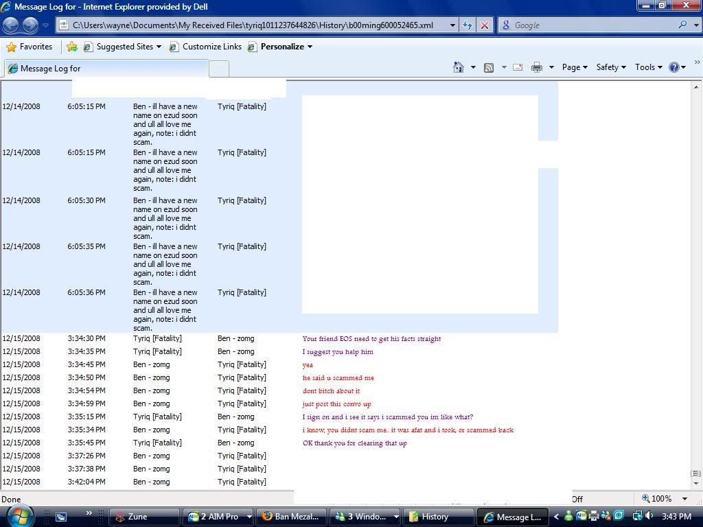Click the timestamp 3:42:04 PM
Viewport: 703px width, 527px height.
tap(87, 482)
